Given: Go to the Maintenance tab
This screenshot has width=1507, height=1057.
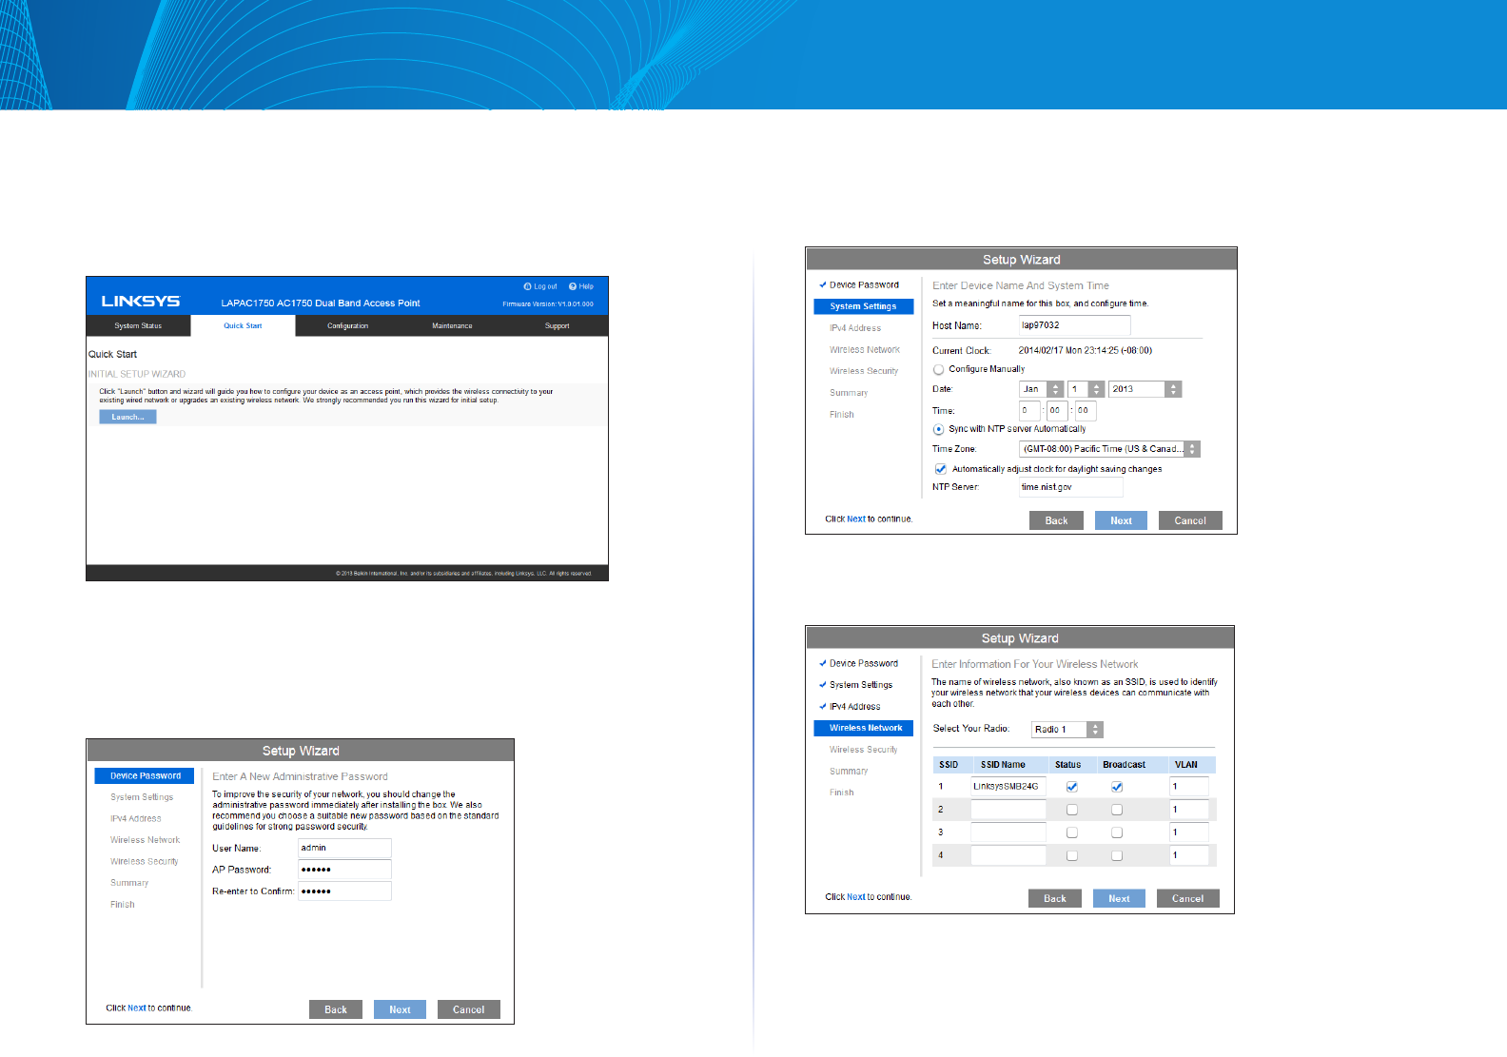Looking at the screenshot, I should click(452, 326).
